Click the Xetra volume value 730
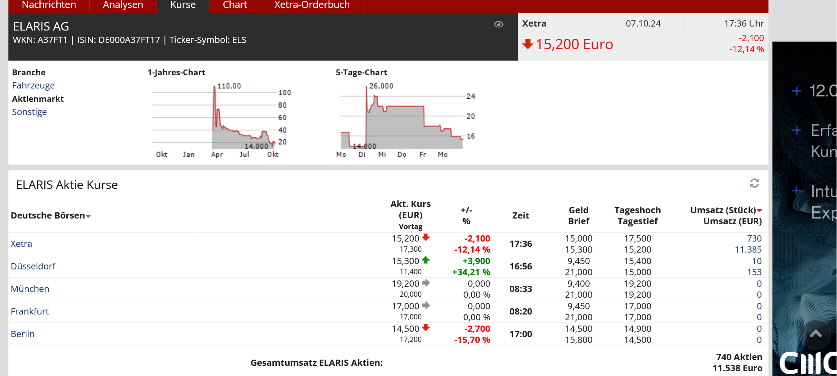 (754, 238)
